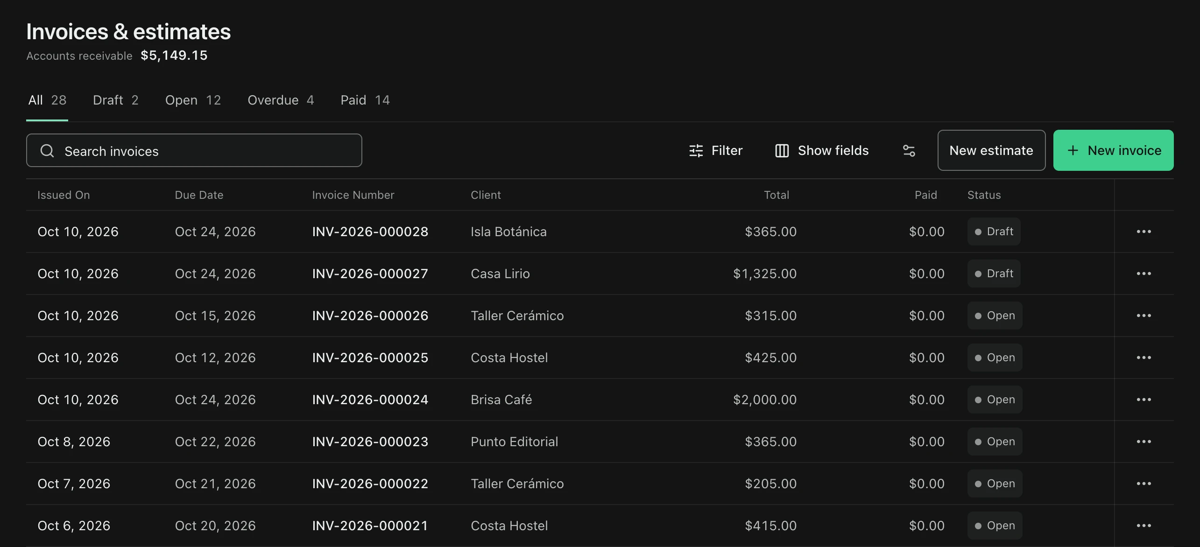Sort by Client column header
Image resolution: width=1200 pixels, height=547 pixels.
(486, 195)
